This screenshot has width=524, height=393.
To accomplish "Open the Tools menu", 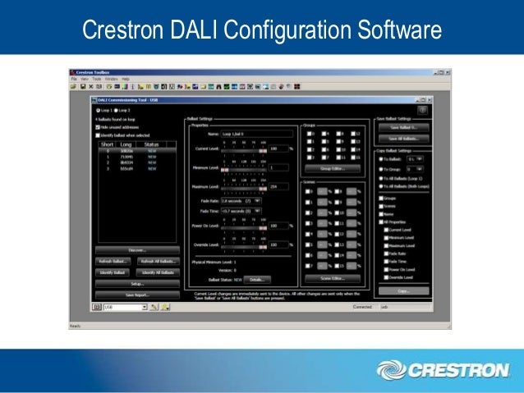I will [97, 79].
